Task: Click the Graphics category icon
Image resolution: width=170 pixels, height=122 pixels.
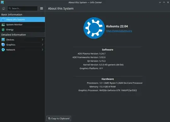Action: [3, 45]
